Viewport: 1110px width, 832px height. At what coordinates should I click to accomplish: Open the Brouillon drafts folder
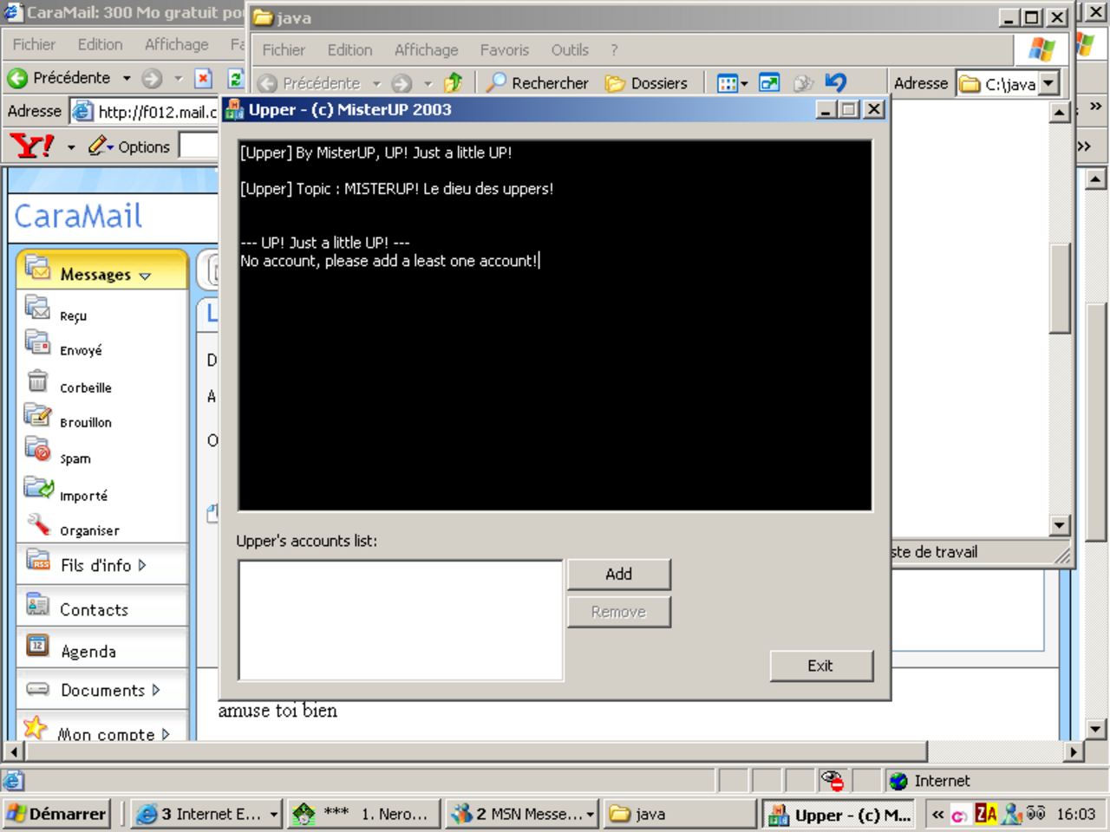pyautogui.click(x=85, y=422)
